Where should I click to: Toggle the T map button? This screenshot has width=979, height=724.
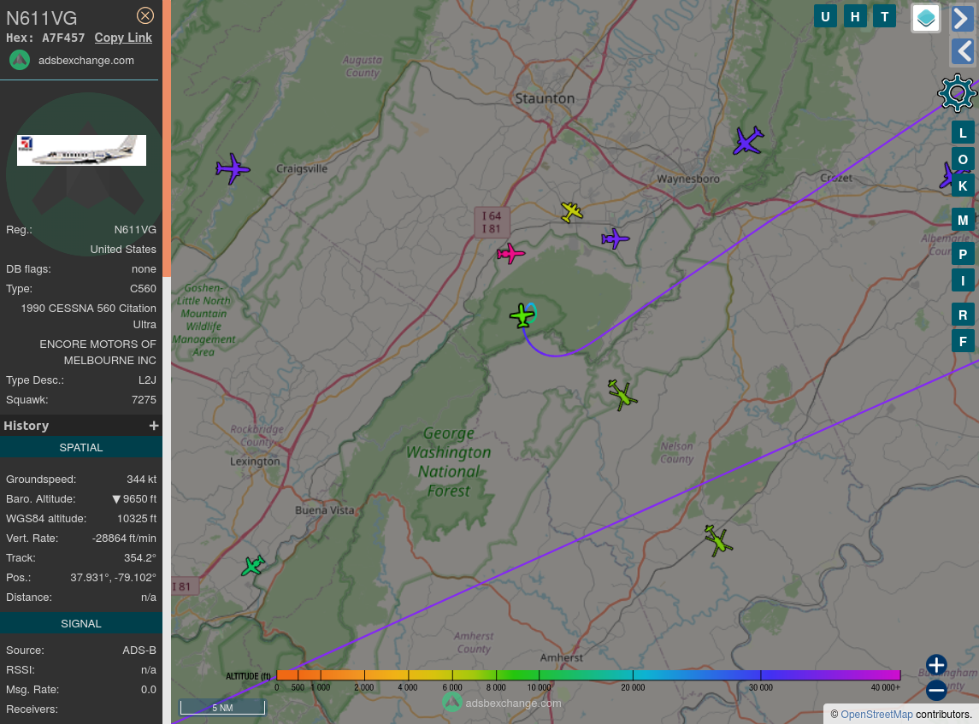885,17
